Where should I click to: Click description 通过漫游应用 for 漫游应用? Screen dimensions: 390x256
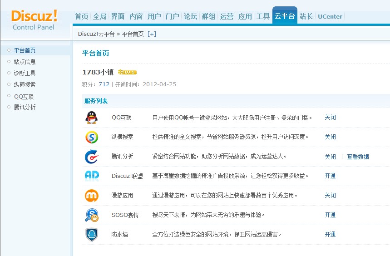225,195
